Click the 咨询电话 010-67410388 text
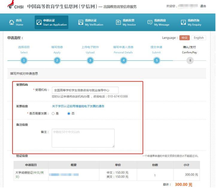The width and height of the screenshot is (216, 188). [110, 96]
